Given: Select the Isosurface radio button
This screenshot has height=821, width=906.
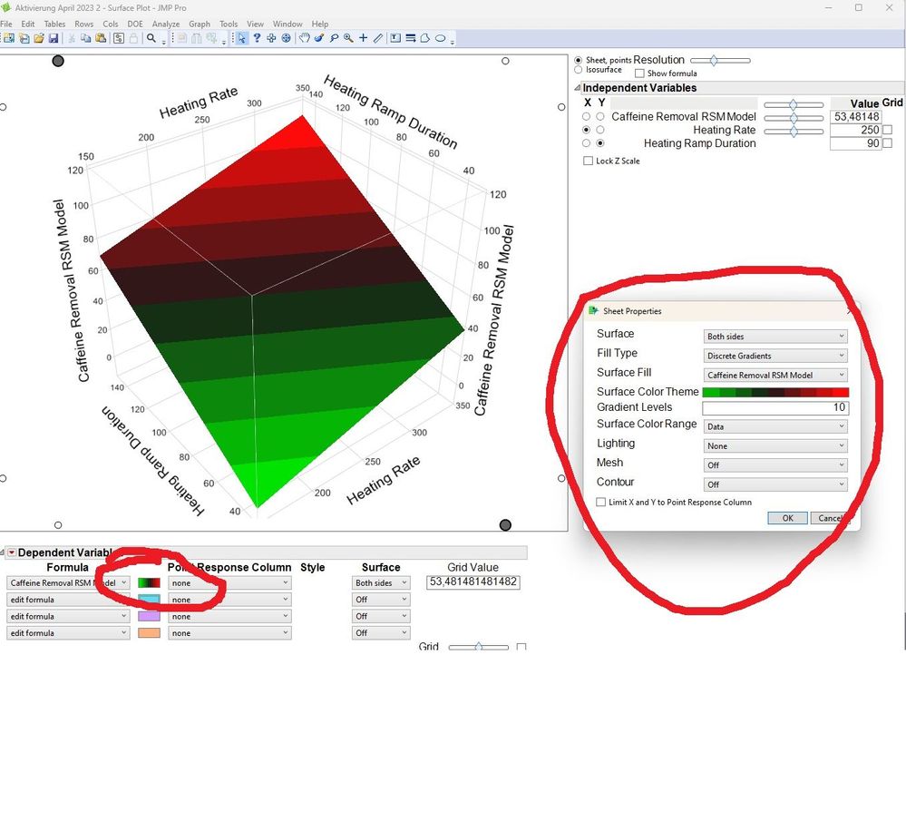Looking at the screenshot, I should click(x=579, y=69).
